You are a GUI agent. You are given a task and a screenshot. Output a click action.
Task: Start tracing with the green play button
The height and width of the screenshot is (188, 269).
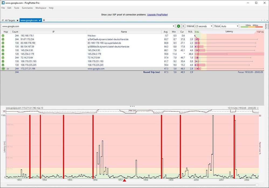coord(178,26)
